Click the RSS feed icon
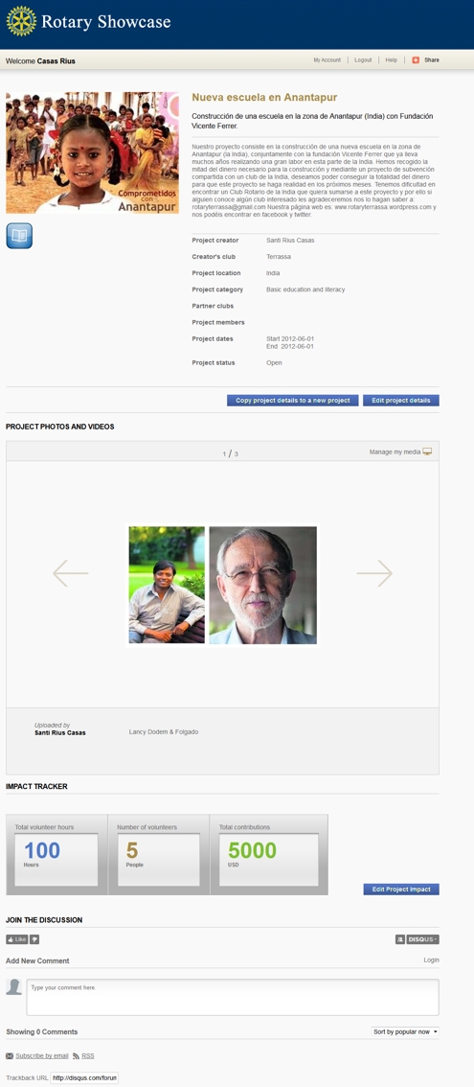This screenshot has height=1087, width=474. (77, 1055)
